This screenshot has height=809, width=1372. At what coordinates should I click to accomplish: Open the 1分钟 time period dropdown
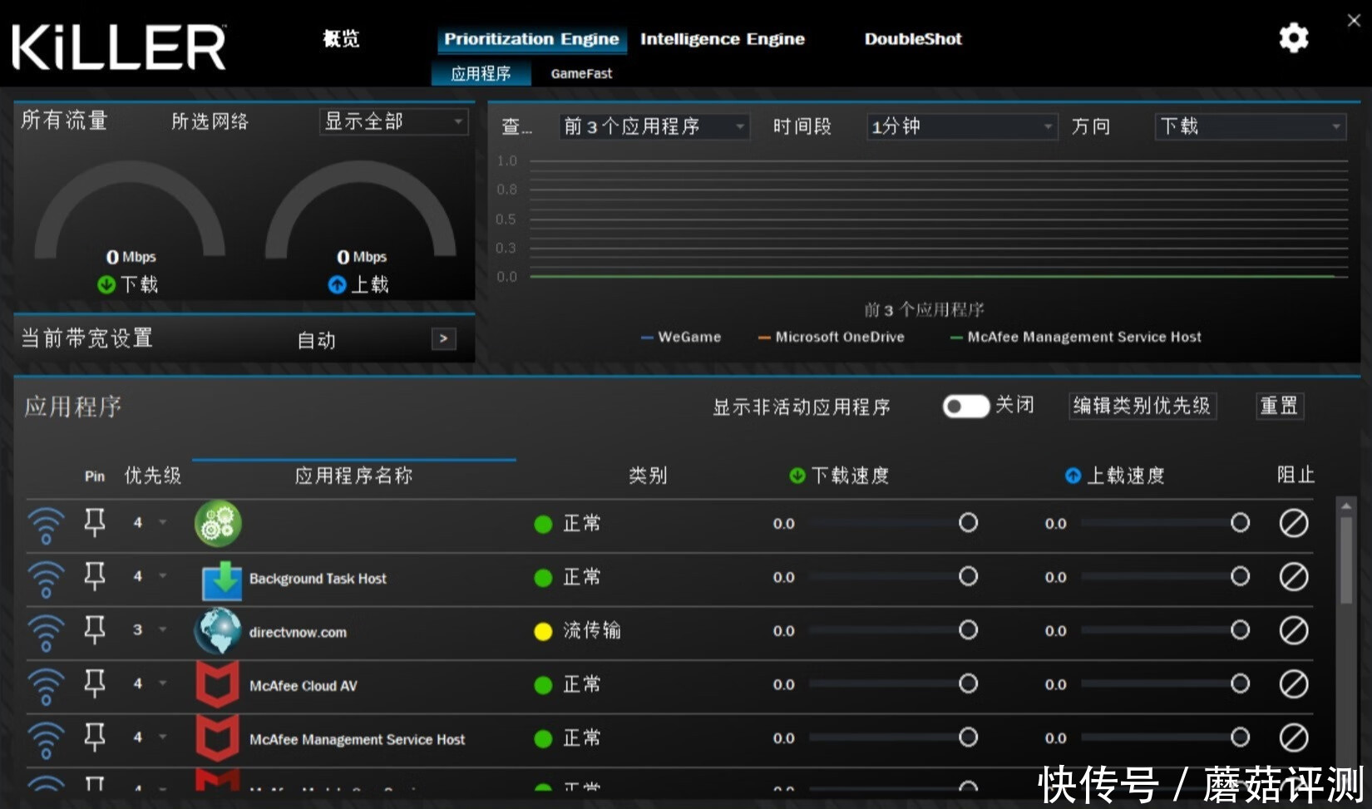(961, 126)
